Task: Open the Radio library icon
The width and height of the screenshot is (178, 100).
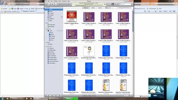Action: coord(48,21)
